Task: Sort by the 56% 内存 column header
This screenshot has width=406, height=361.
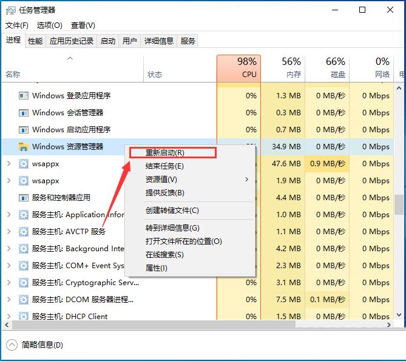Action: 283,69
